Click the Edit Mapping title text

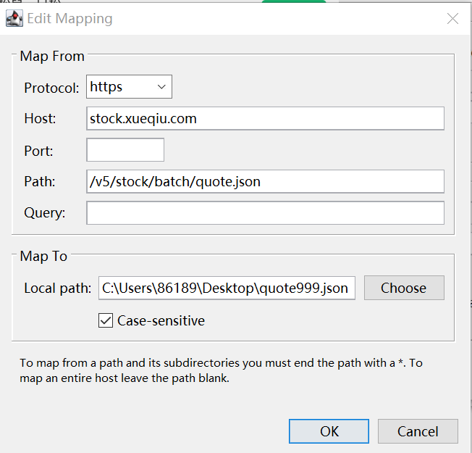(69, 19)
